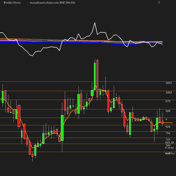Click the 979 price level label
Viewport: 176px width, 176px height.
(x=168, y=101)
